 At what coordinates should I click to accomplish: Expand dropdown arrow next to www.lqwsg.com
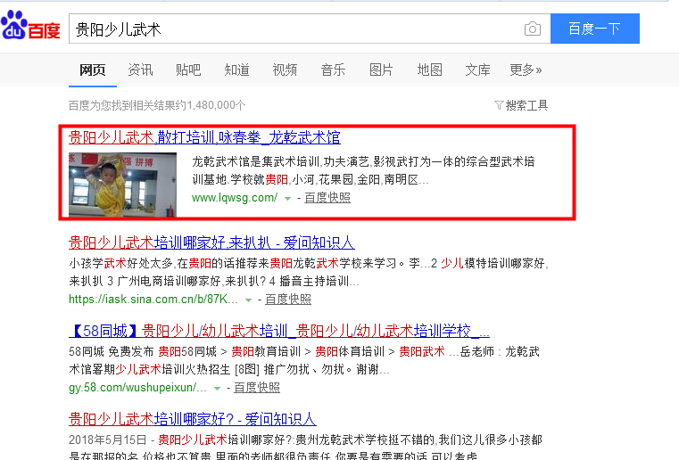287,199
